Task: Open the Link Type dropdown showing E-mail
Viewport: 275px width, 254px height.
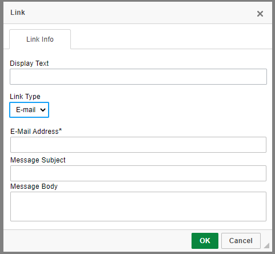Action: [x=29, y=110]
